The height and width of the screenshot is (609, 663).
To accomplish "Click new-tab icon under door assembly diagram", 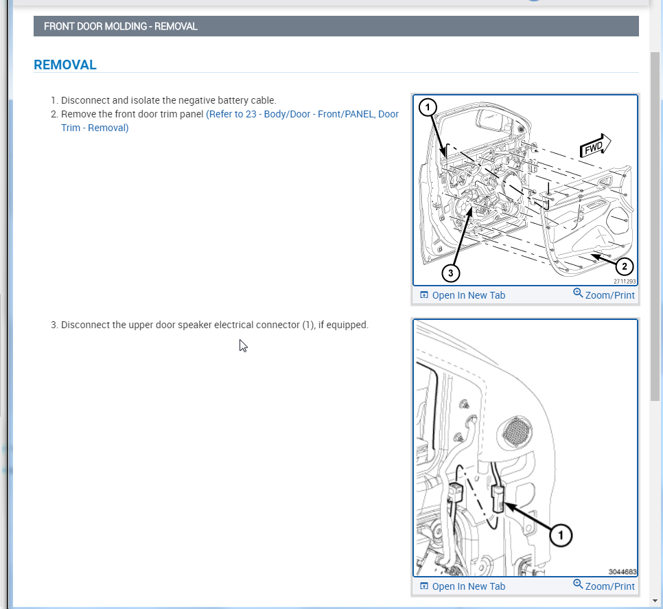I will (423, 295).
